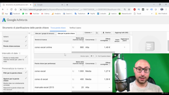Edit the Google network setting pencil

tap(26, 41)
